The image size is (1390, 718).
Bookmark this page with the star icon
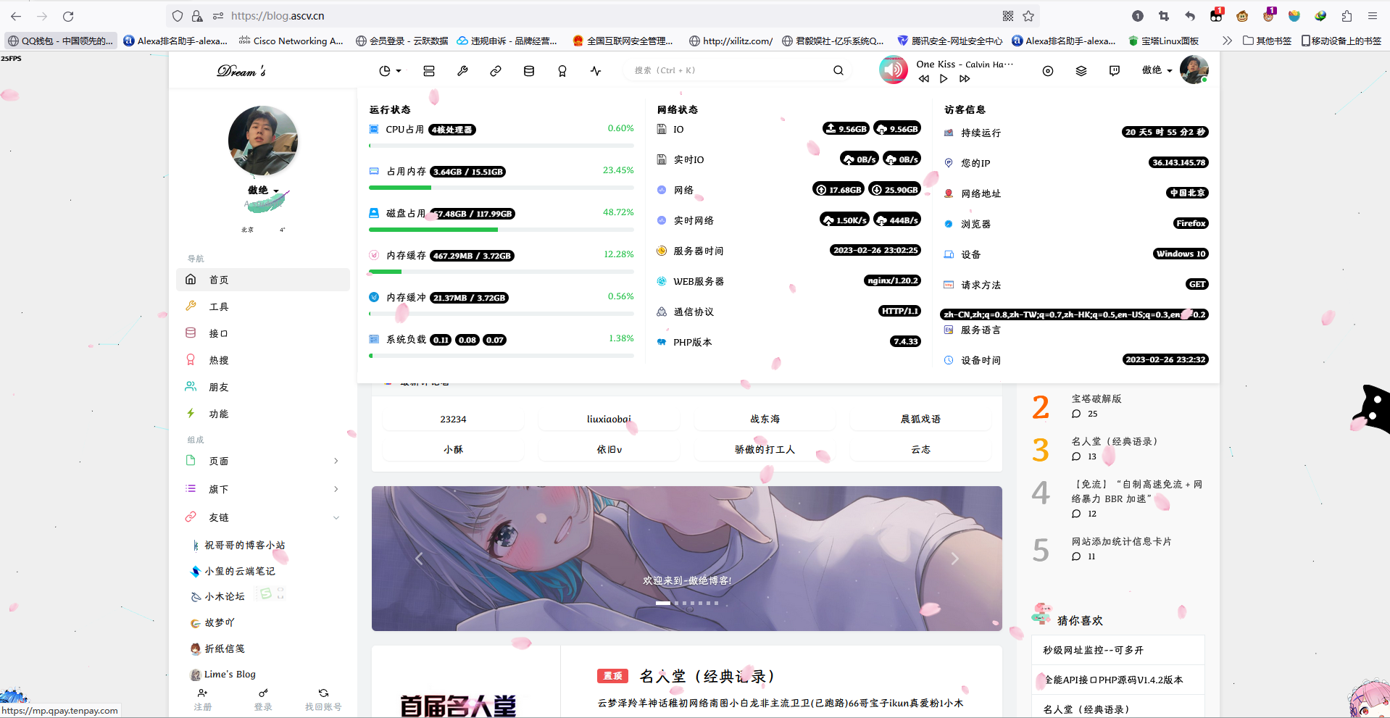pyautogui.click(x=1028, y=16)
